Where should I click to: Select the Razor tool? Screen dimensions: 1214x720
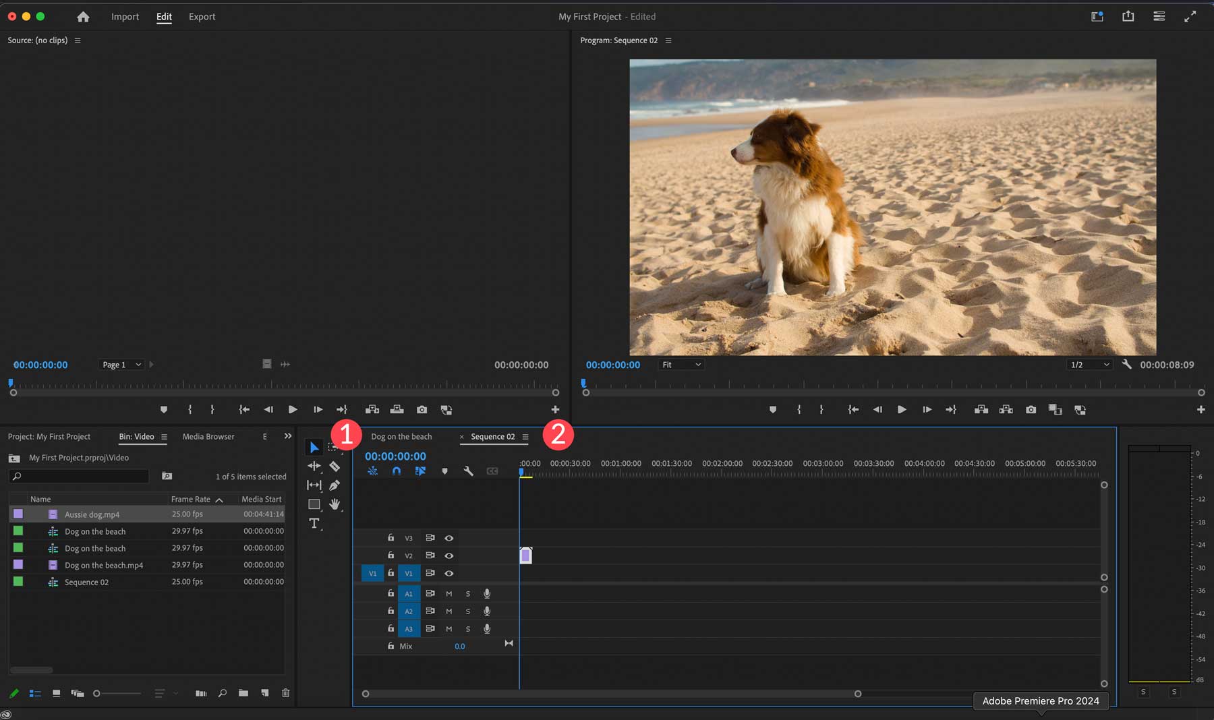(x=335, y=466)
